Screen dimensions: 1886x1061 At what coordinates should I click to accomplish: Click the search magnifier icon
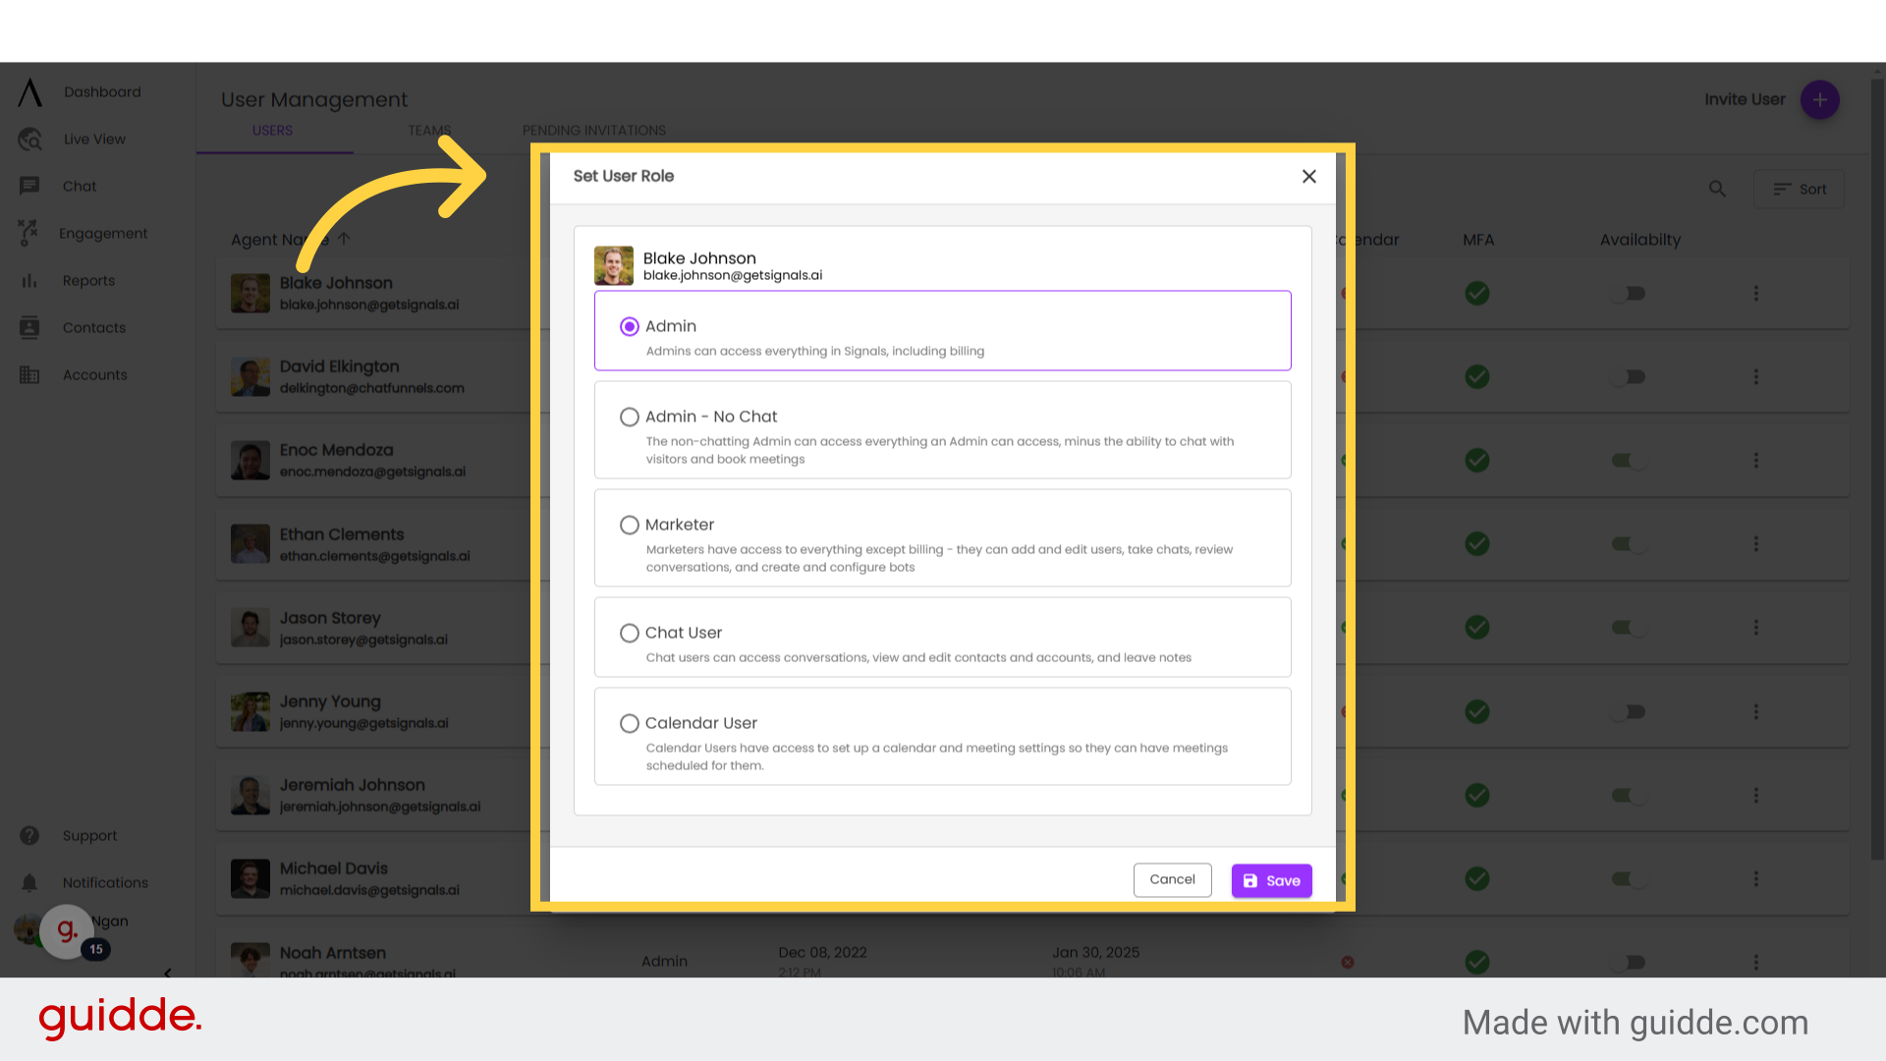[x=1717, y=188]
